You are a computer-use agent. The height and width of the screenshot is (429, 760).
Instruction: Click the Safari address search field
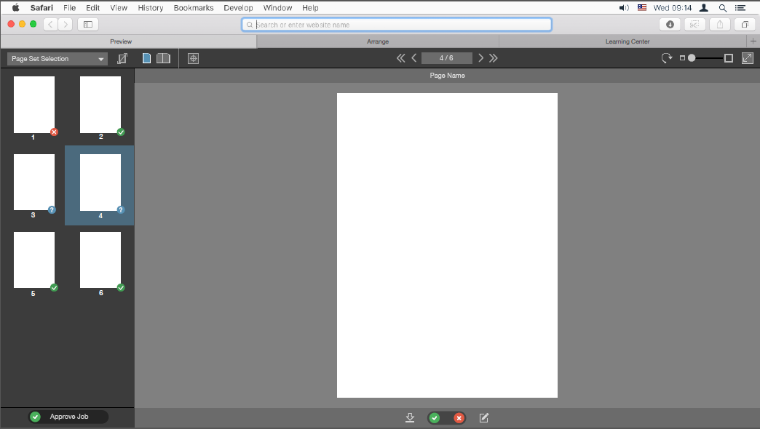click(397, 24)
